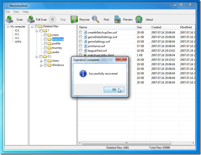Sort by the Modified column header
Screen dimensions: 201x155
coord(187,27)
